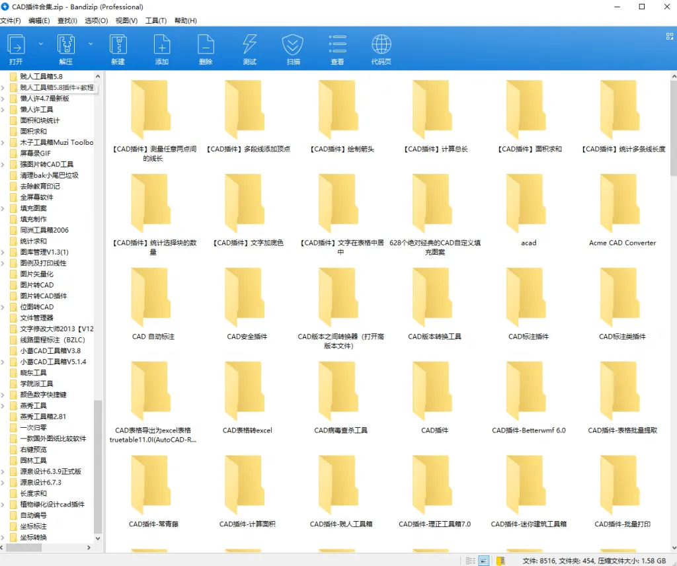Image resolution: width=677 pixels, height=566 pixels.
Task: Open the 工具(T) menu
Action: click(x=156, y=20)
